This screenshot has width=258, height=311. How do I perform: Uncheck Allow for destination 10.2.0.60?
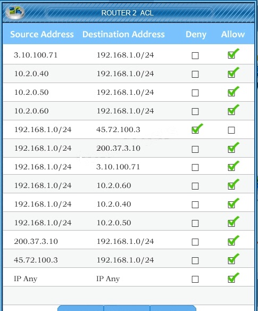[x=231, y=186]
